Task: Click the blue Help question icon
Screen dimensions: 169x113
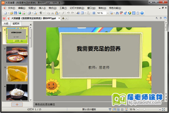Action: click(142, 13)
